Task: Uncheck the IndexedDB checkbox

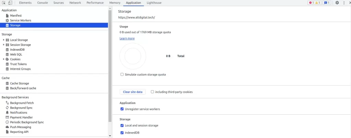Action: click(122, 133)
